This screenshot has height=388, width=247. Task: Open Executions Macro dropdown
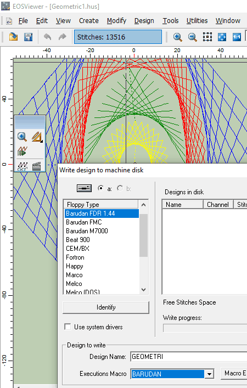(x=209, y=374)
